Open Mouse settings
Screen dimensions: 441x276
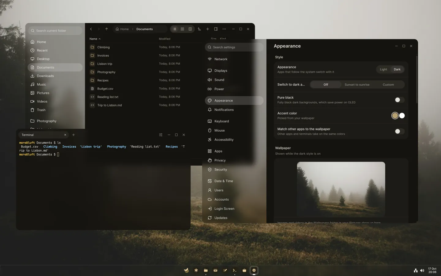click(234, 130)
